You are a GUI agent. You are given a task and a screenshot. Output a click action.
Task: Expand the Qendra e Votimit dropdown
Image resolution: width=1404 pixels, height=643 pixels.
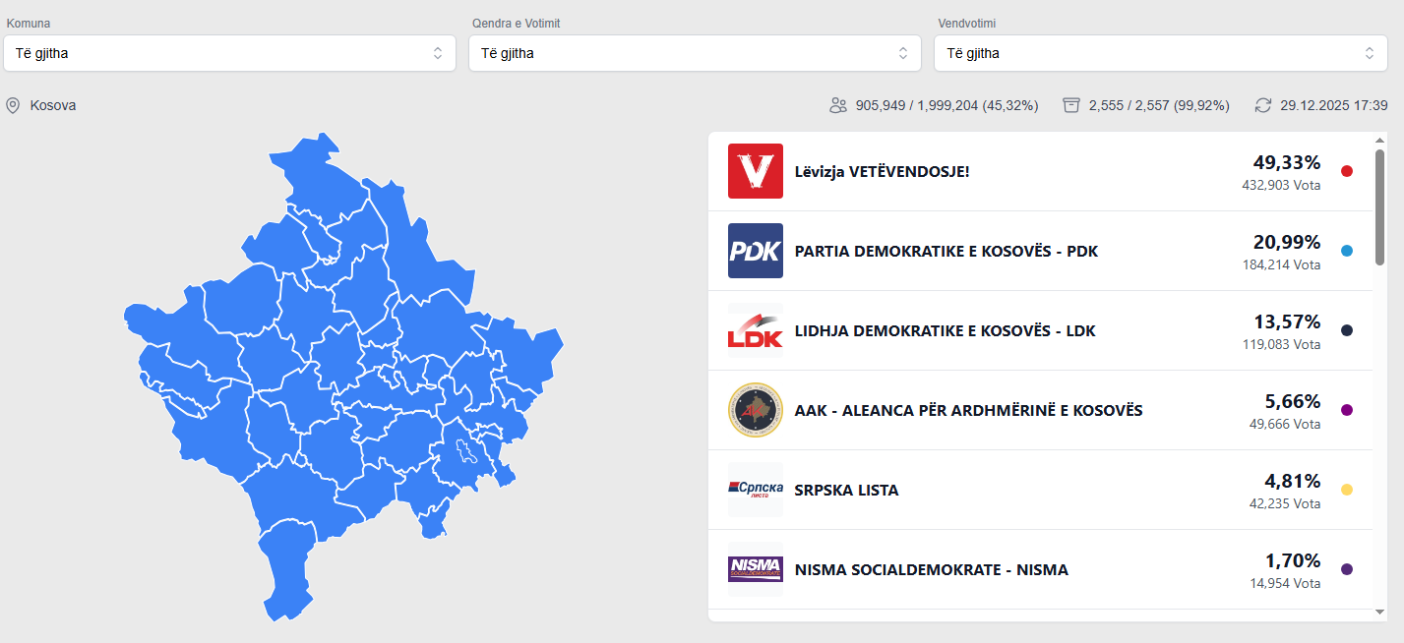(x=695, y=53)
